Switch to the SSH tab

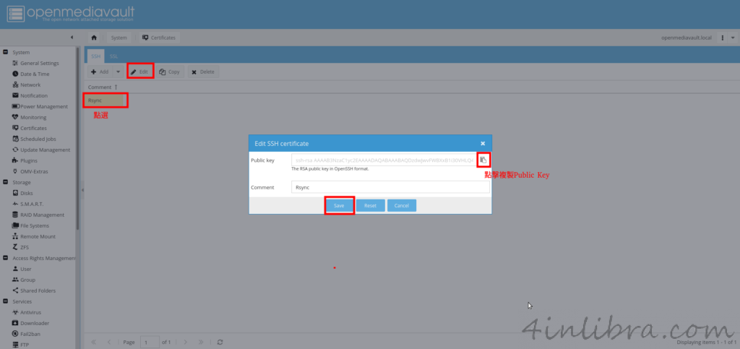click(95, 56)
